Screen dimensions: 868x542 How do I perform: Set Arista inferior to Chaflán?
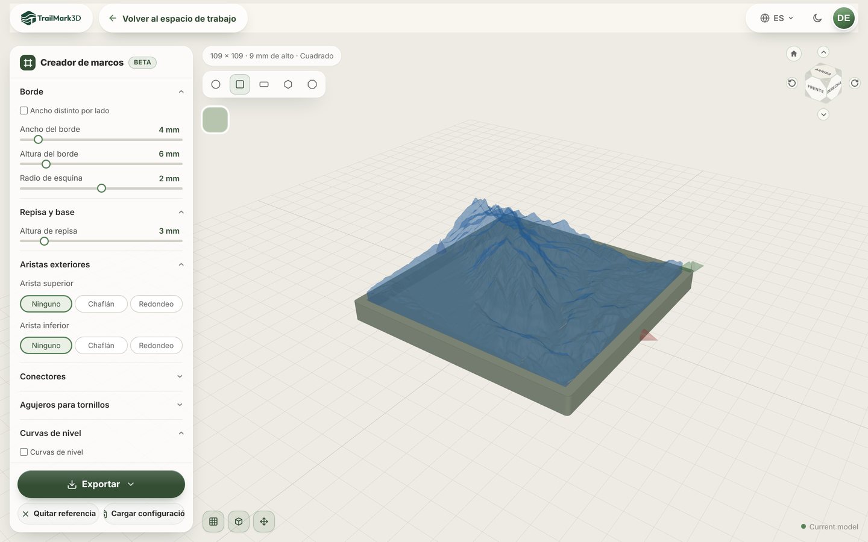tap(101, 346)
